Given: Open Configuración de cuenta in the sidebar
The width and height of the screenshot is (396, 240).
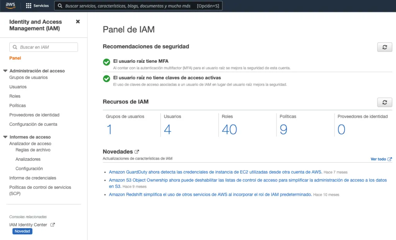Looking at the screenshot, I should coord(33,124).
